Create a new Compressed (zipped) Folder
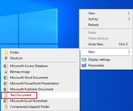The width and height of the screenshot is (133, 111). (40, 107)
